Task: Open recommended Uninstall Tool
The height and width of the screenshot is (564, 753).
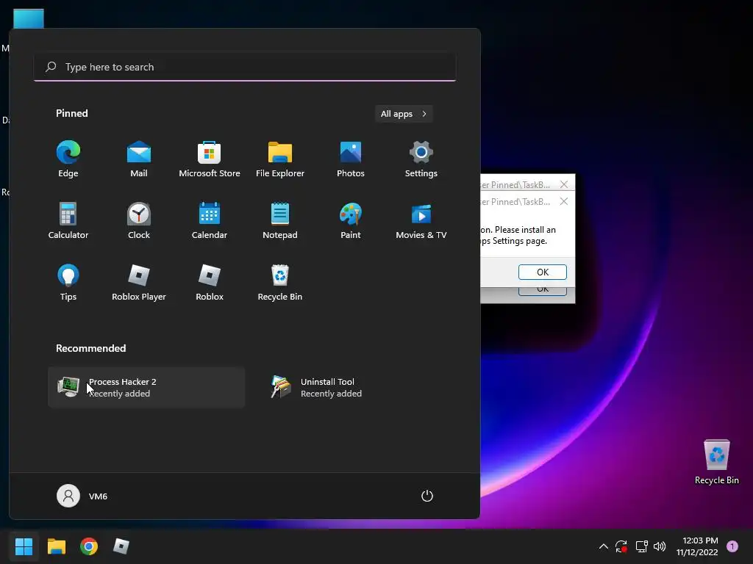Action: coord(358,388)
